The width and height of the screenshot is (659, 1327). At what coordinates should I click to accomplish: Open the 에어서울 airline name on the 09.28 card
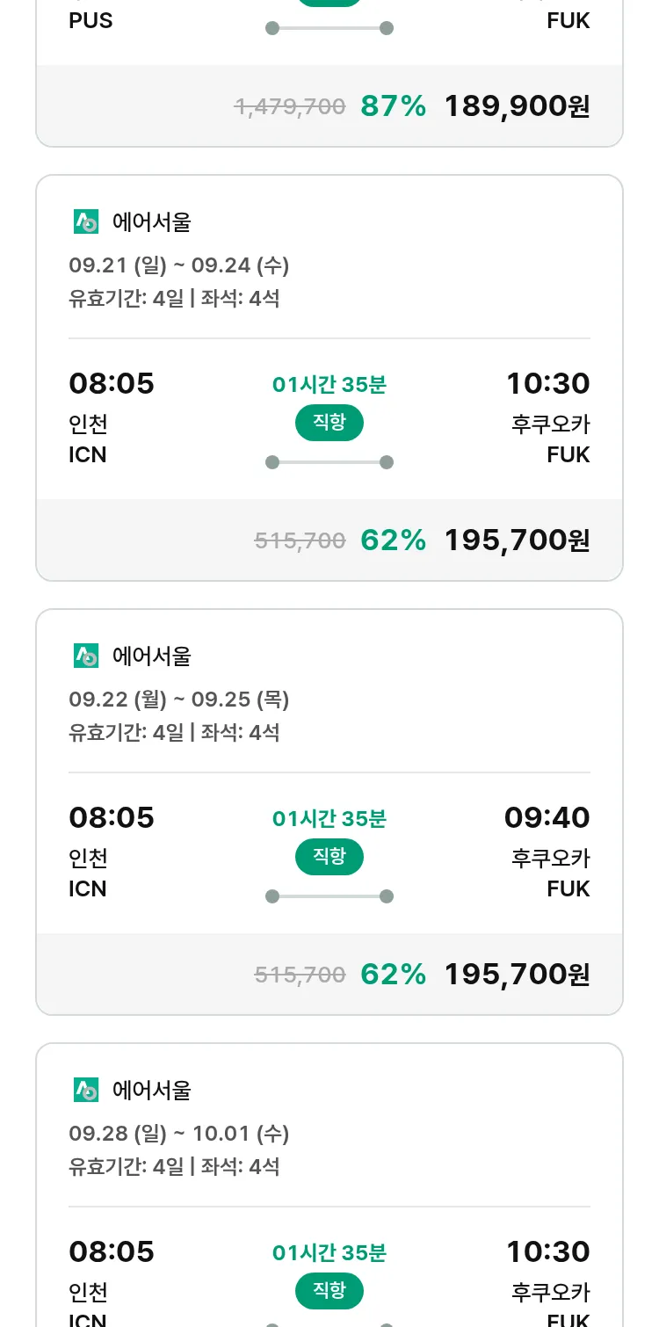(151, 1091)
